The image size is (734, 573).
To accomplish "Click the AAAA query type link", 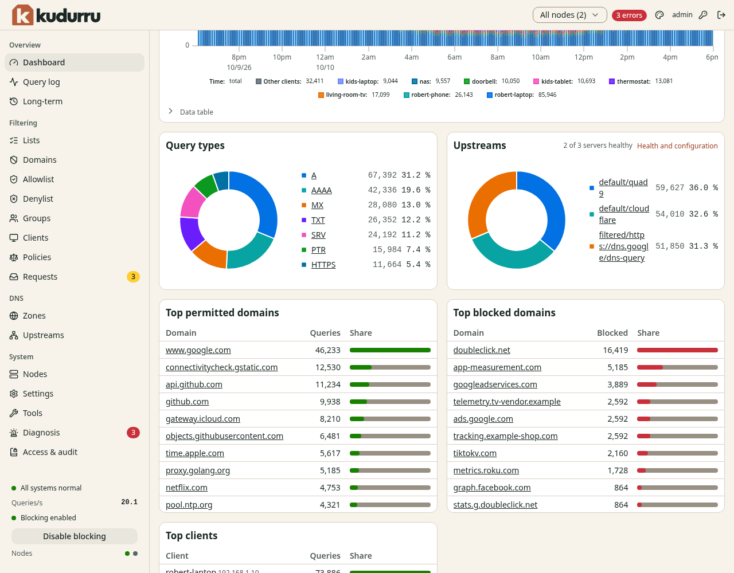I will [322, 190].
